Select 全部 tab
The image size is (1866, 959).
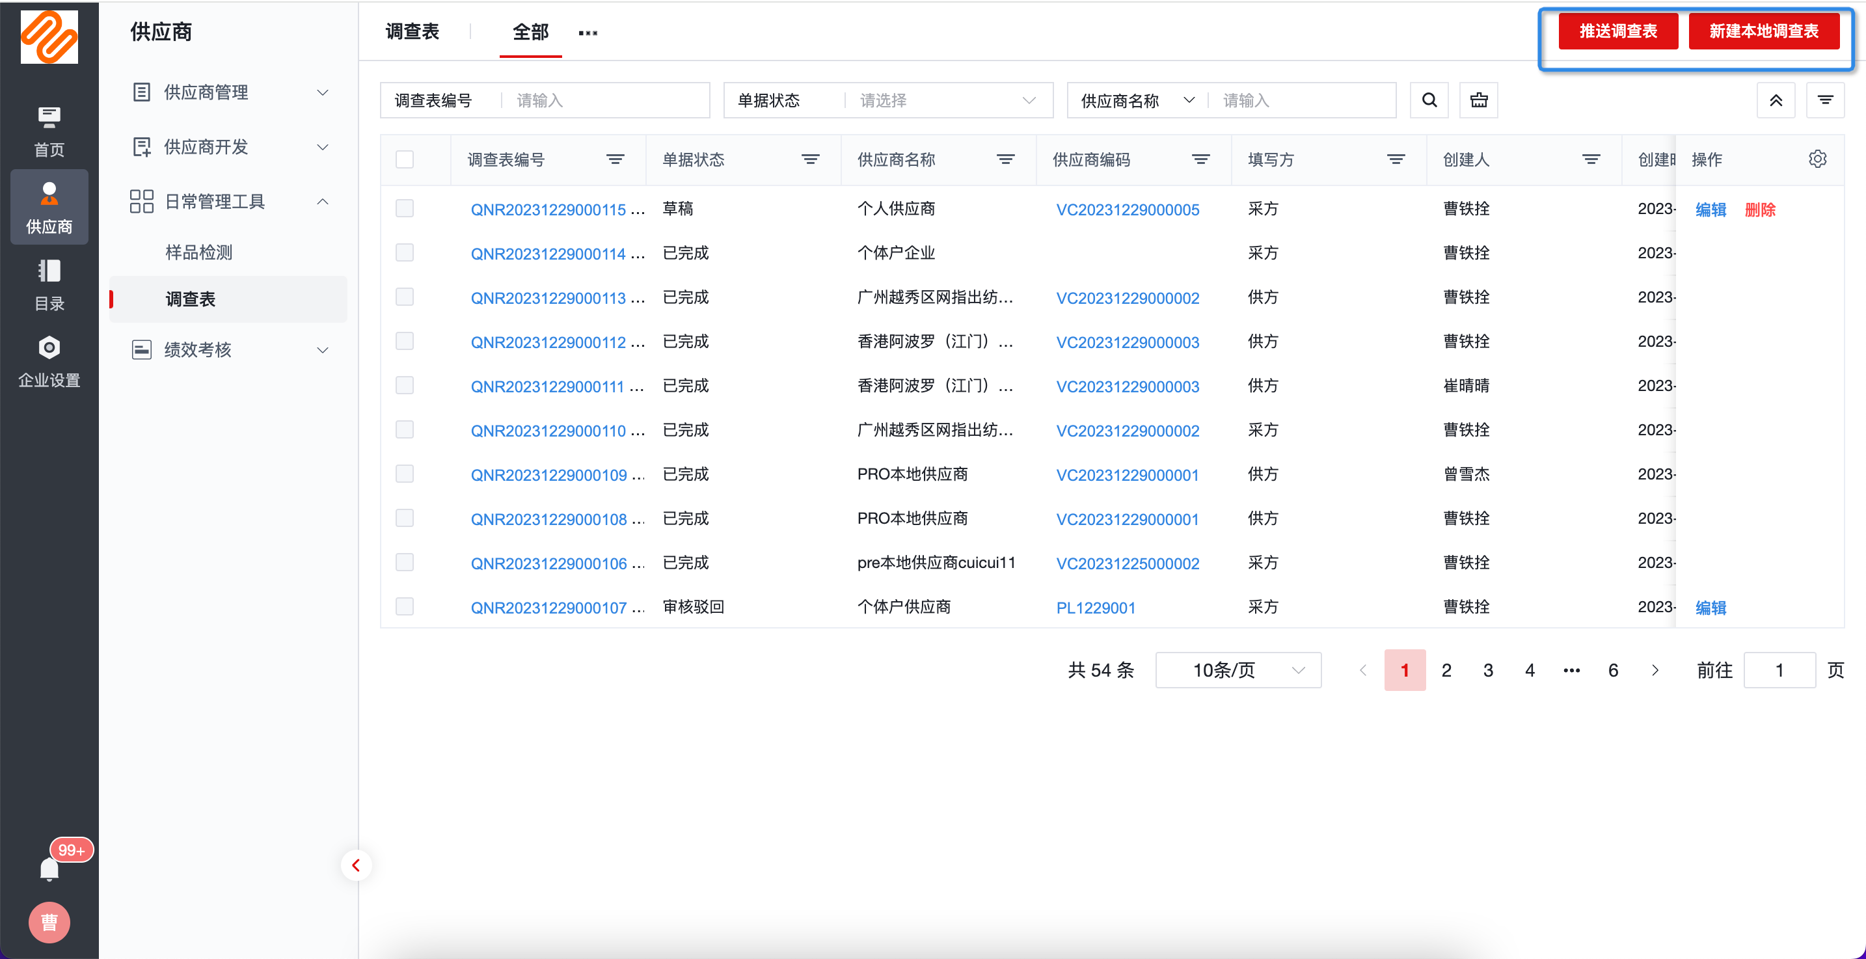coord(530,32)
